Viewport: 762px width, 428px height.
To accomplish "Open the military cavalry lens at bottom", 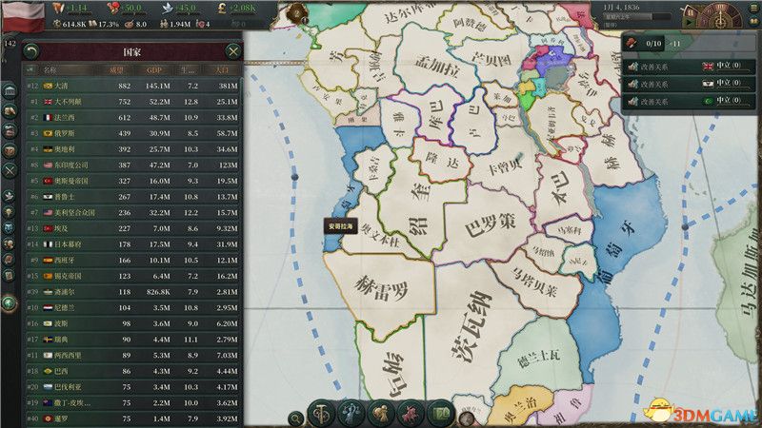I will click(x=411, y=414).
